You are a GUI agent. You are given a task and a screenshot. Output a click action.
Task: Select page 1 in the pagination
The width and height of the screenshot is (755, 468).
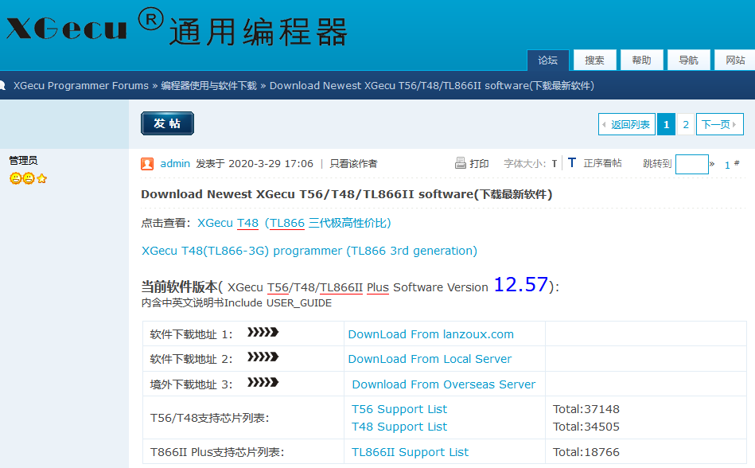667,124
